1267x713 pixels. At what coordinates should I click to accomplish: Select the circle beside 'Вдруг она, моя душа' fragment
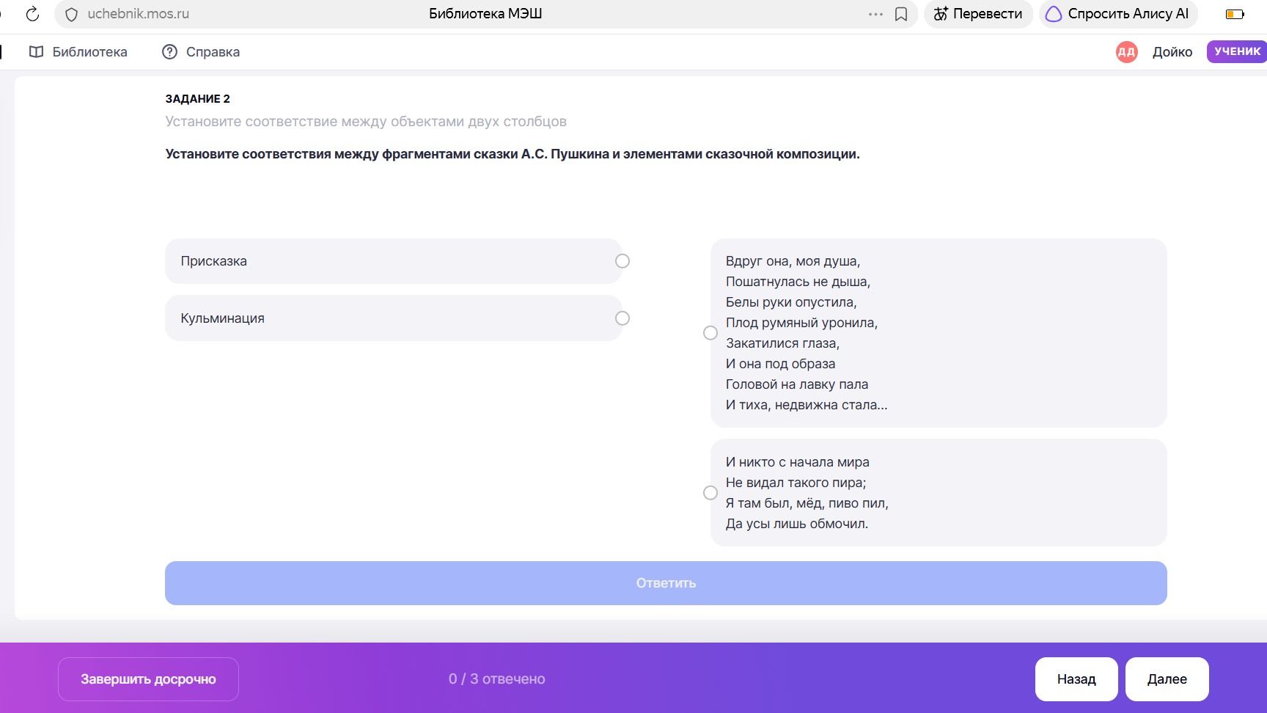pos(710,333)
